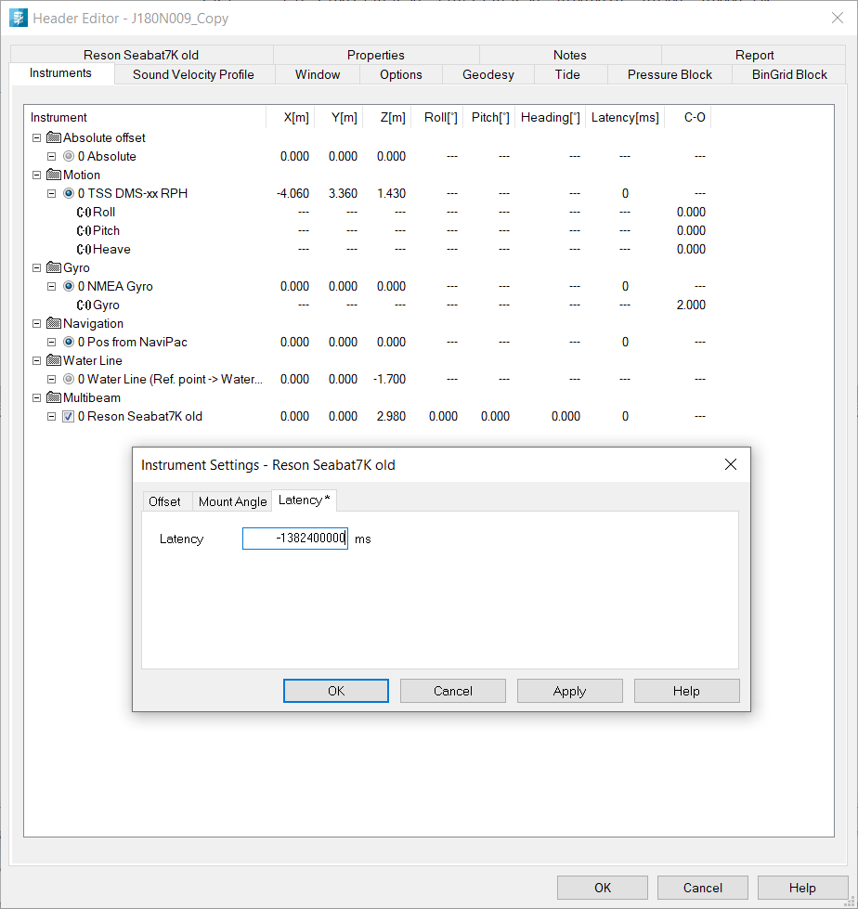The width and height of the screenshot is (858, 909).
Task: Switch to the Pressure Block tab
Action: click(x=669, y=75)
